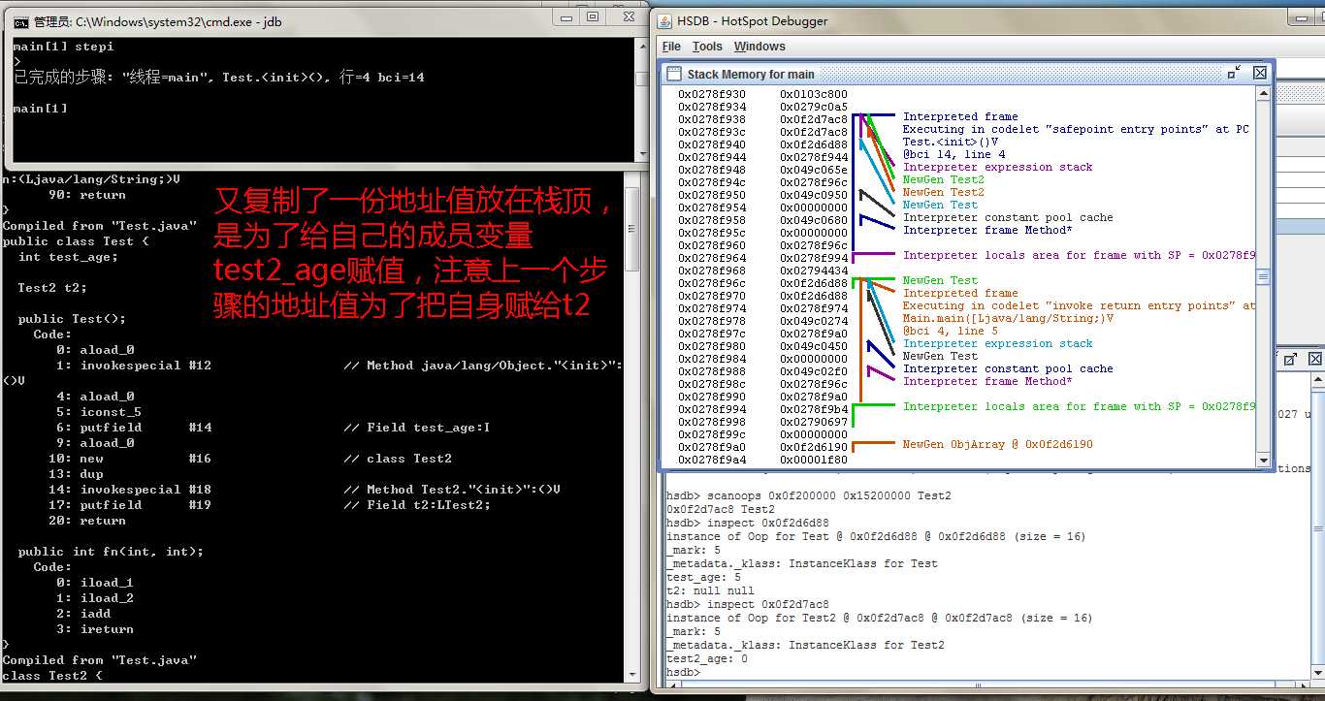Click the upper cmd window scrollbar up arrow
1325x701 pixels.
click(x=641, y=45)
